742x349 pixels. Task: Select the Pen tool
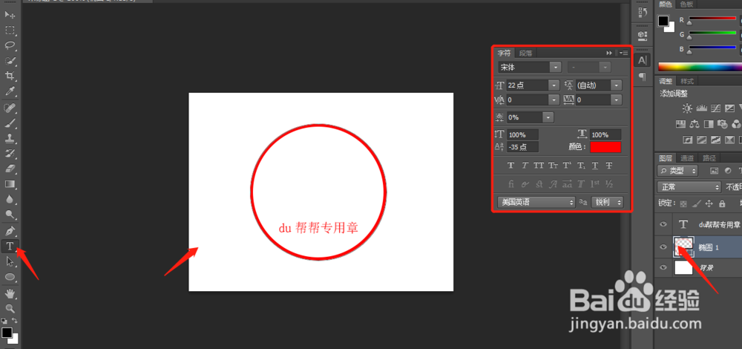[10, 231]
